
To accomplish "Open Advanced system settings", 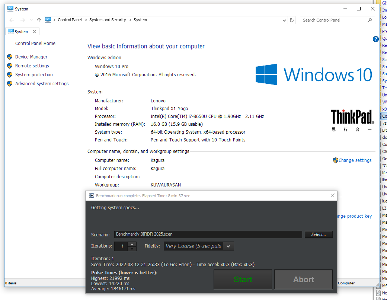I will pos(42,83).
